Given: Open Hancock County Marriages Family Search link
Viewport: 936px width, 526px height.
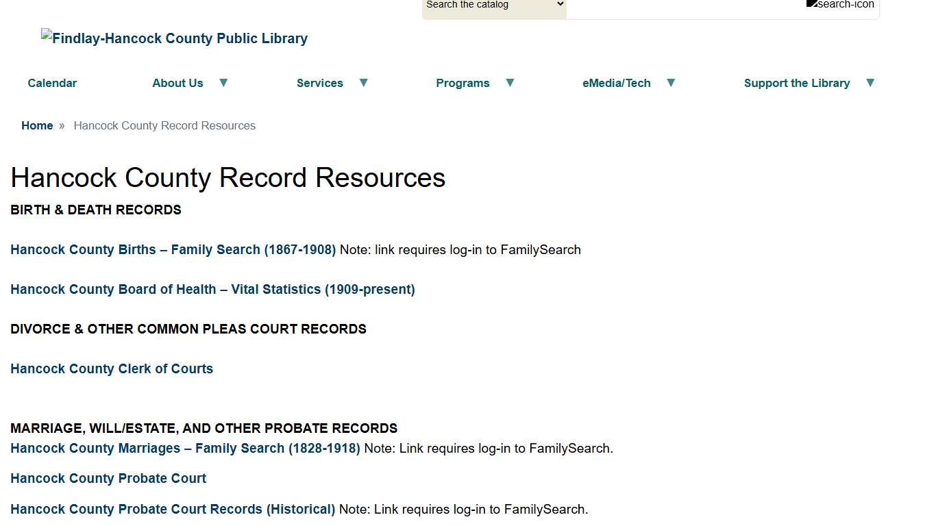Looking at the screenshot, I should click(x=185, y=448).
